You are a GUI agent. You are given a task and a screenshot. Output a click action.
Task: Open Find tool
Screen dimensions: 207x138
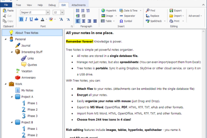pyautogui.click(x=151, y=10)
